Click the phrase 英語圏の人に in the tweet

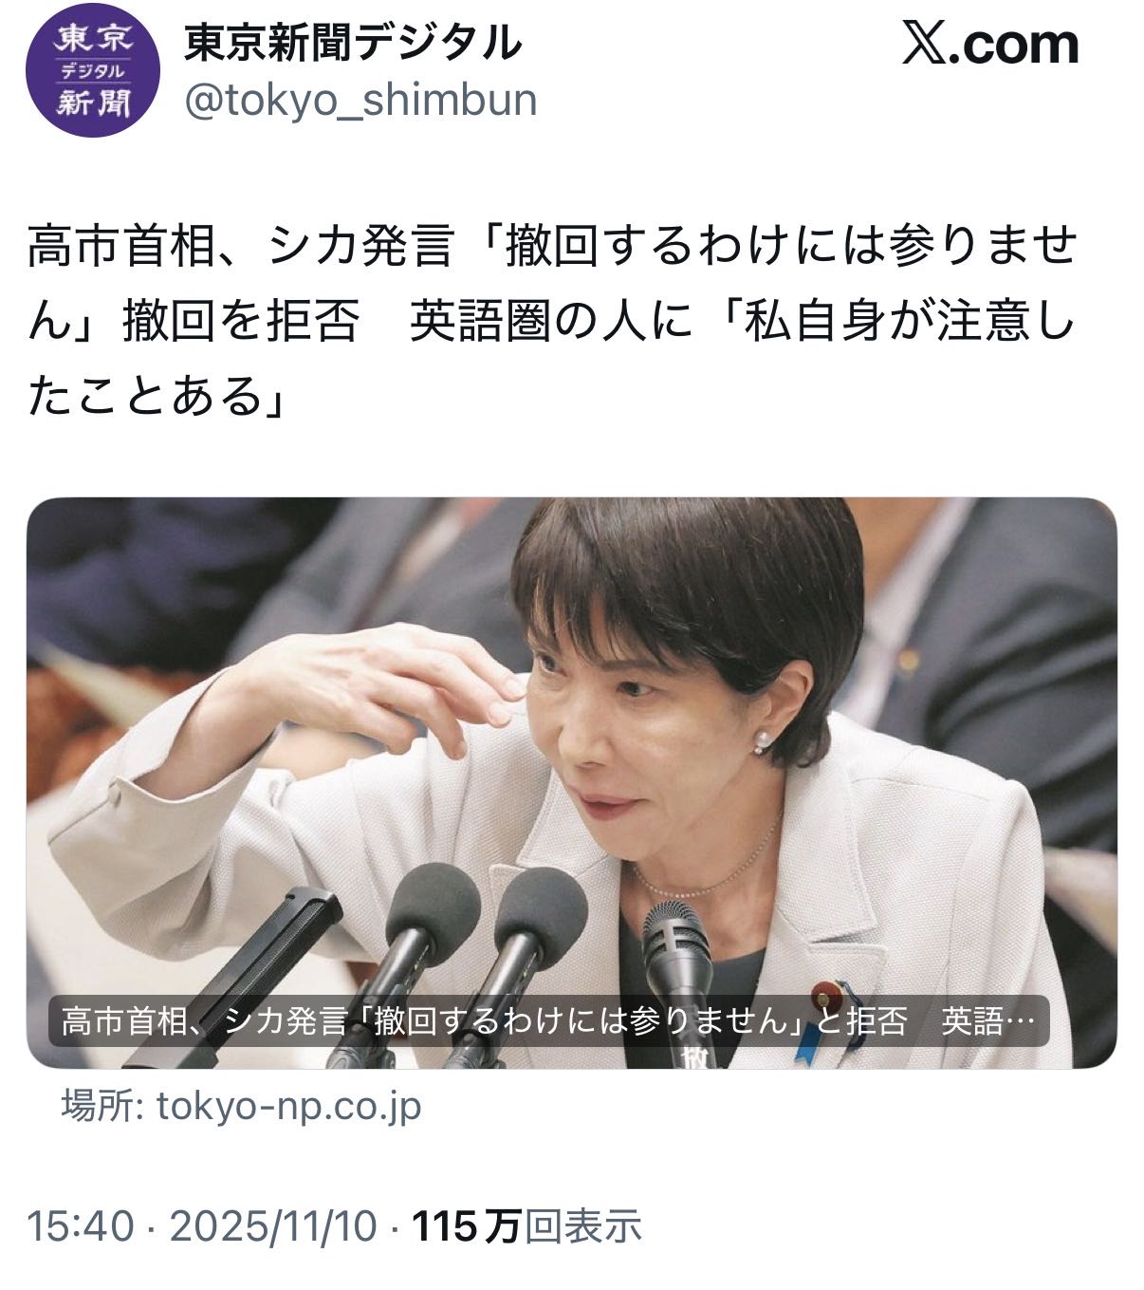coord(551,324)
